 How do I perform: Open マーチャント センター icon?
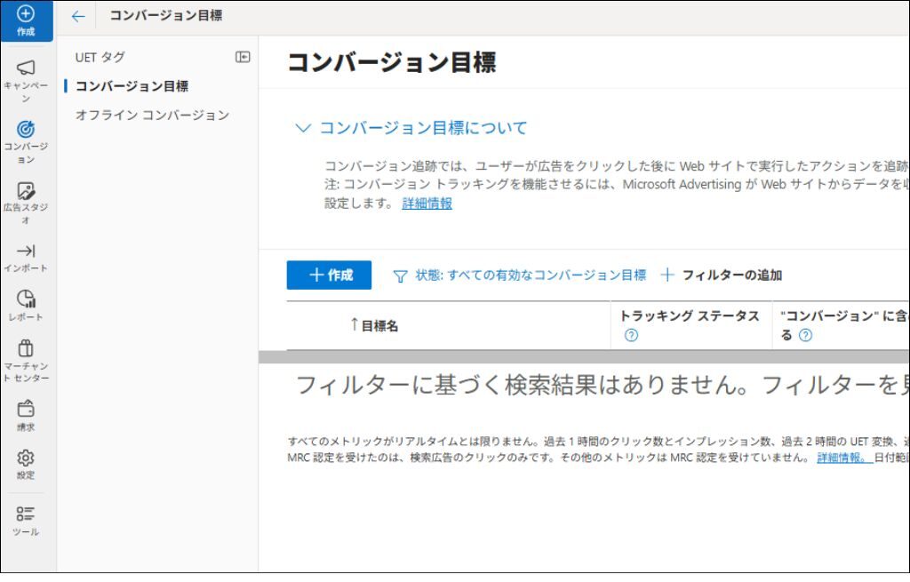click(26, 347)
